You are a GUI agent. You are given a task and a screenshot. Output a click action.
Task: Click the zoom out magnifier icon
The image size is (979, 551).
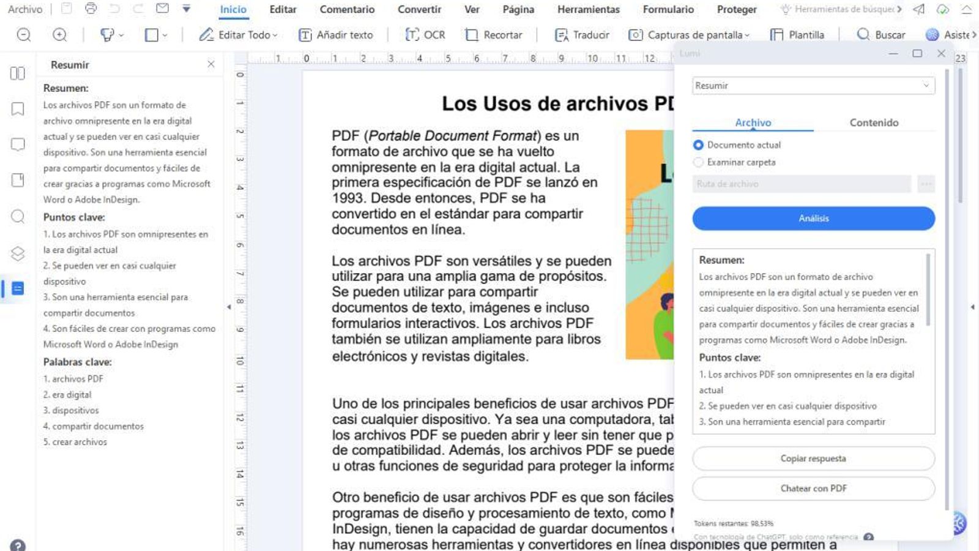click(23, 35)
